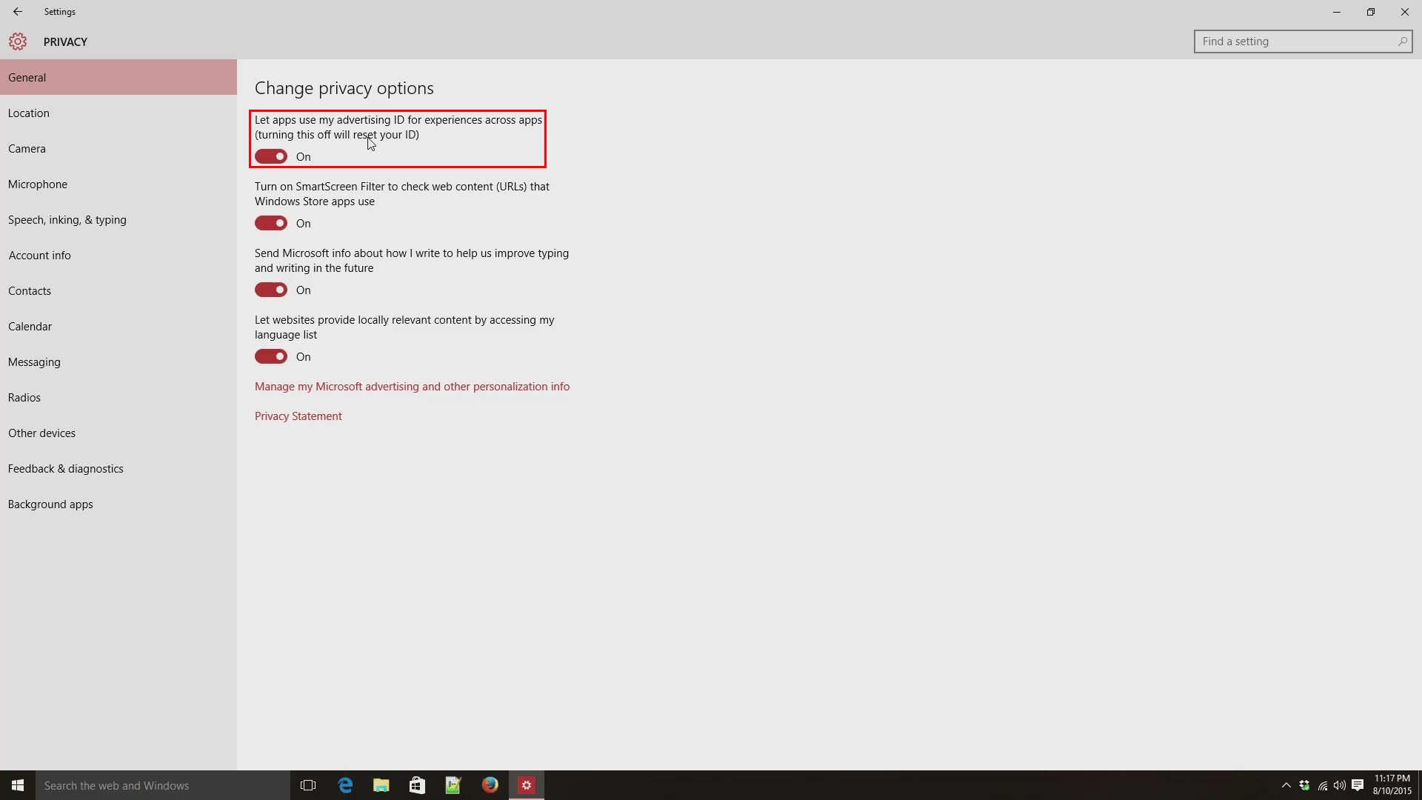
Task: Click the Find a setting field
Action: point(1296,41)
